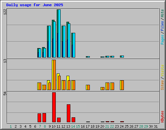Click the 'Hits' legend label
The image size is (166, 130).
[x=162, y=13]
